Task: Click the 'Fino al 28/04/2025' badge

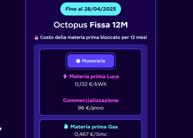Action: click(91, 9)
